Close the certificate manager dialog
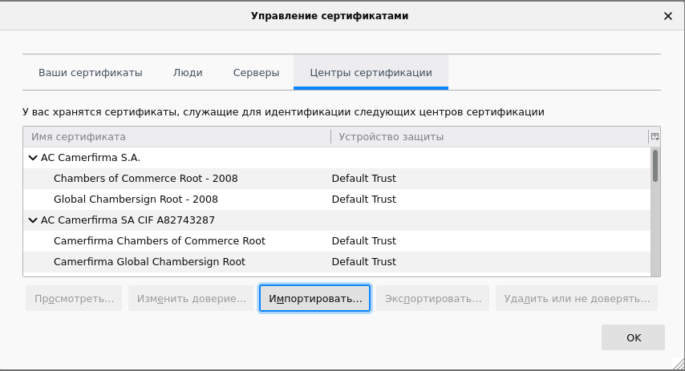 pyautogui.click(x=667, y=16)
